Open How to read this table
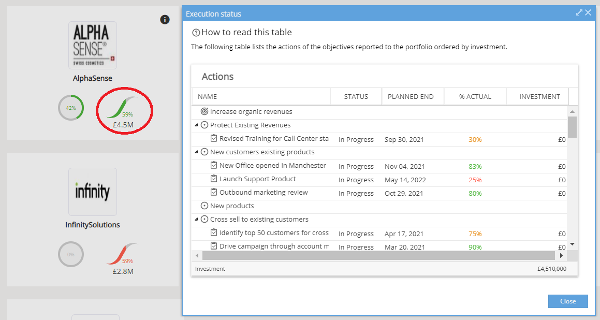The width and height of the screenshot is (600, 320). [246, 32]
